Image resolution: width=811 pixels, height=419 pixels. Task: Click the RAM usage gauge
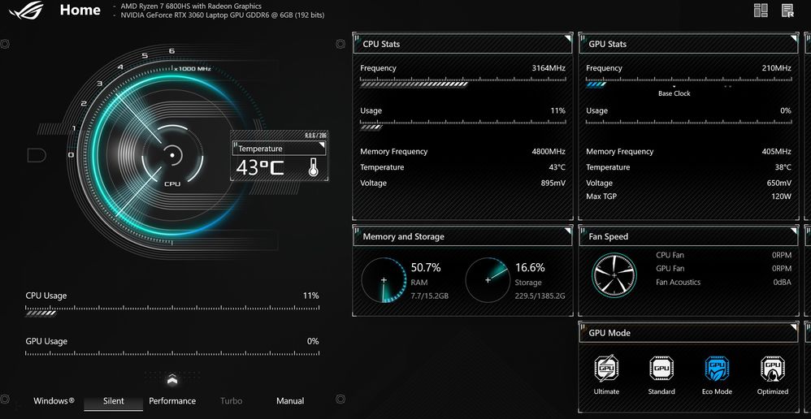384,280
